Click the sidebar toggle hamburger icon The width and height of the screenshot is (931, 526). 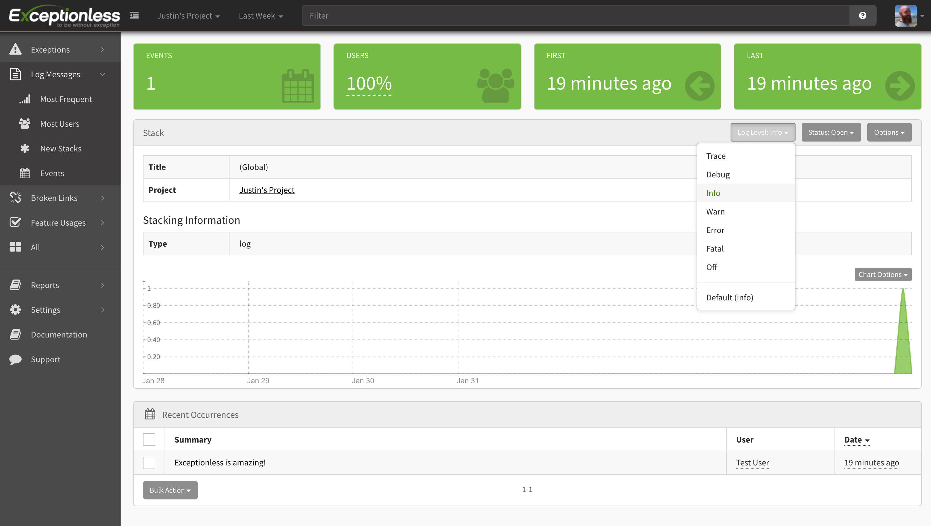click(x=134, y=15)
